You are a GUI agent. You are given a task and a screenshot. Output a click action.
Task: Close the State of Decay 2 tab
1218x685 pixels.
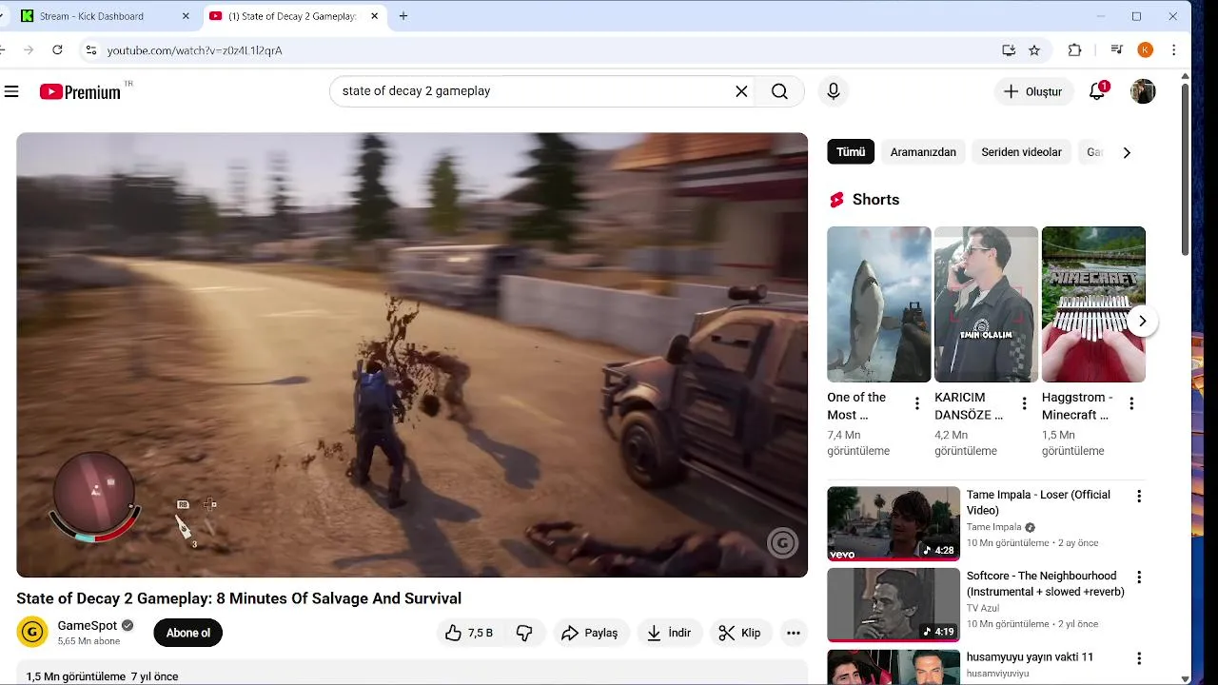[375, 16]
